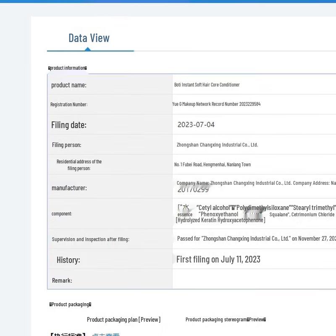
Task: Click the component row label
Action: 62,214
